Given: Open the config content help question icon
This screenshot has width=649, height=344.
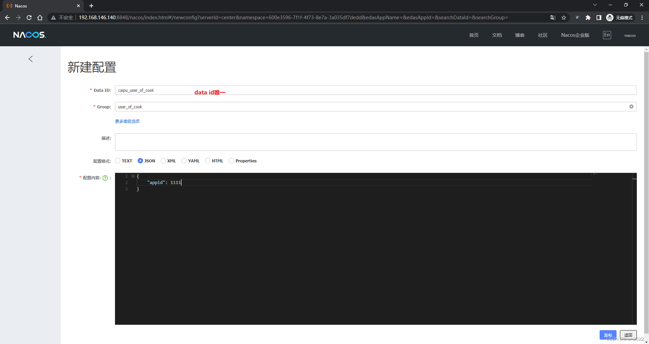Looking at the screenshot, I should [x=105, y=178].
